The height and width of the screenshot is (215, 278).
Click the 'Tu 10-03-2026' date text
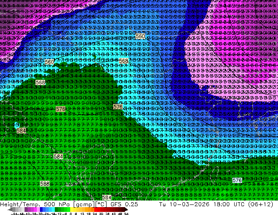[184, 204]
